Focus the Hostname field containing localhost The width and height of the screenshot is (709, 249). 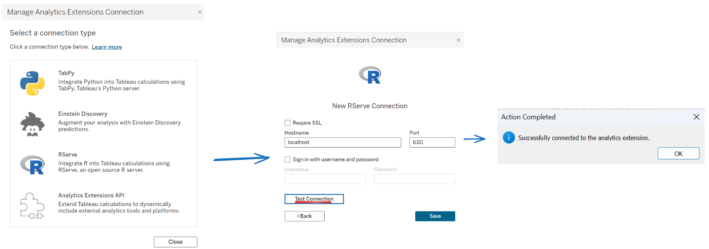343,142
